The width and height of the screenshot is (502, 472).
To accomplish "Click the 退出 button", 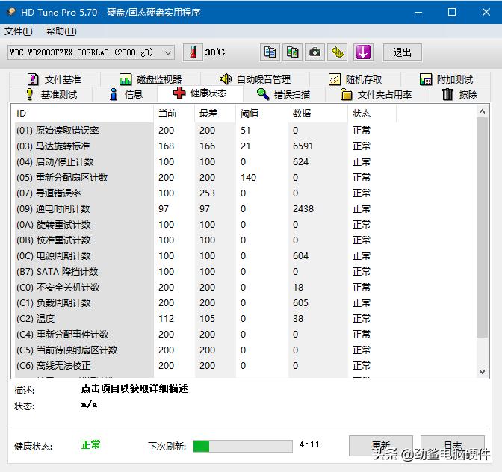I will pyautogui.click(x=403, y=52).
